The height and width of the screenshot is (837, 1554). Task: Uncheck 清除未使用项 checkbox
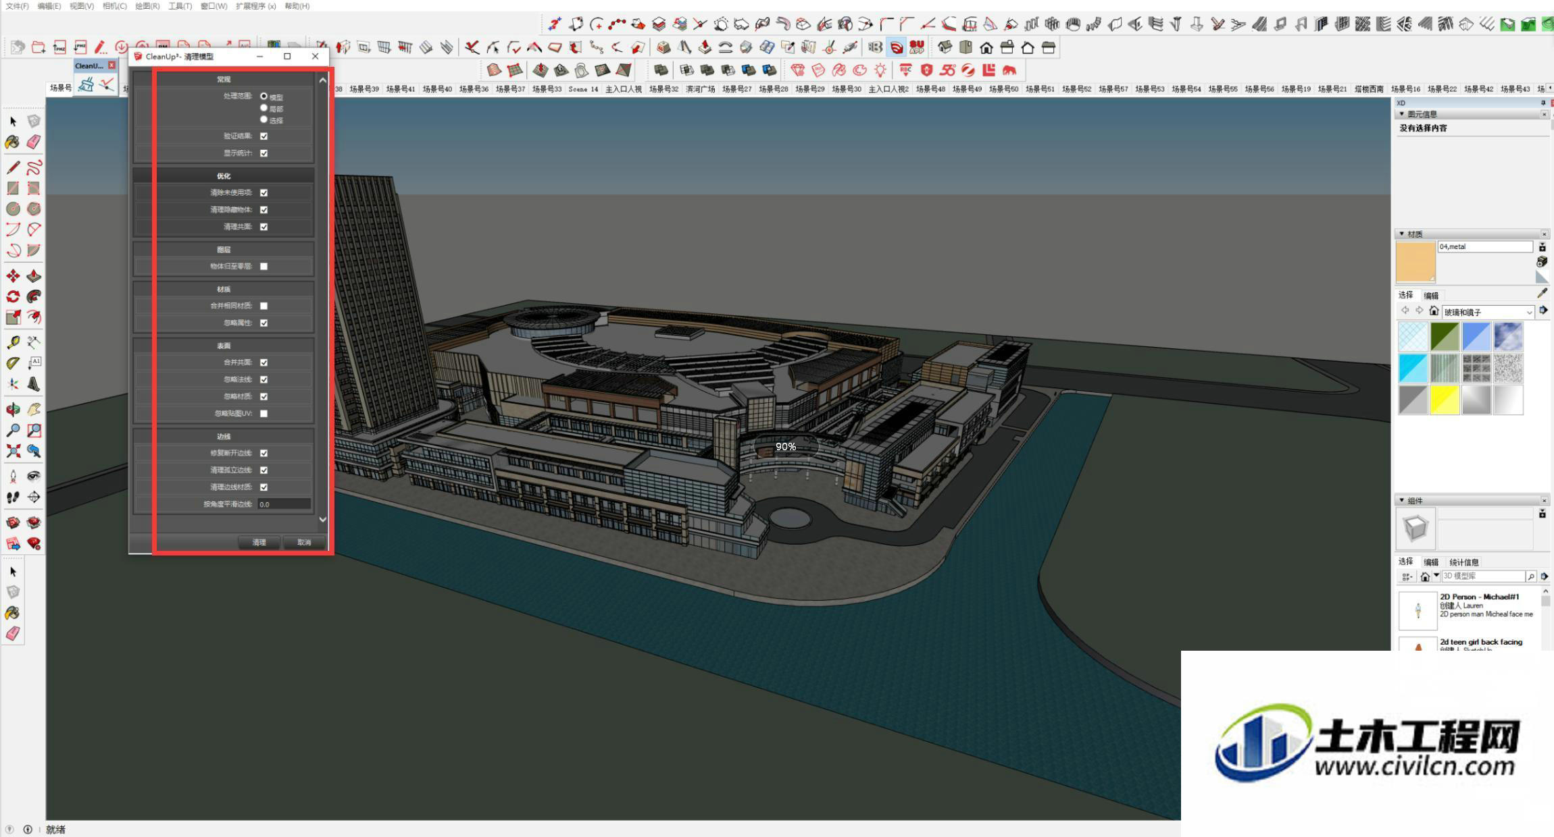coord(264,193)
